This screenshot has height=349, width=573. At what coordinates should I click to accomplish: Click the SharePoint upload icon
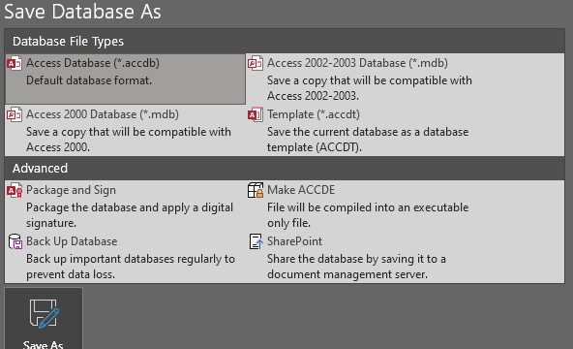pyautogui.click(x=256, y=241)
